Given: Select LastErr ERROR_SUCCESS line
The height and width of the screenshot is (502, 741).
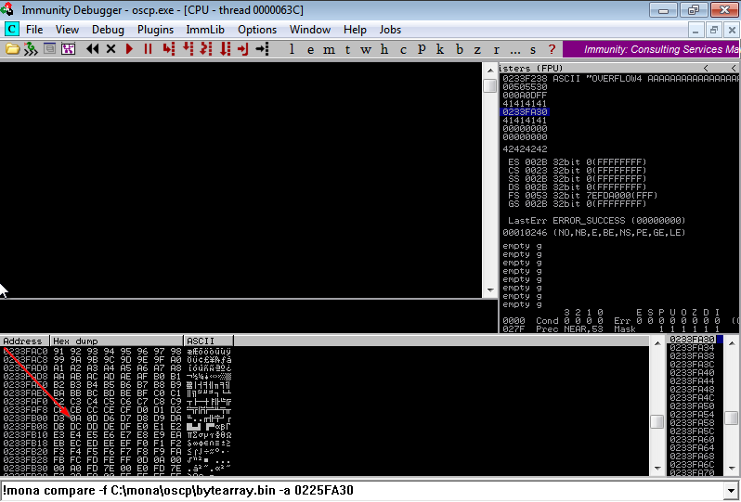Looking at the screenshot, I should pos(596,221).
